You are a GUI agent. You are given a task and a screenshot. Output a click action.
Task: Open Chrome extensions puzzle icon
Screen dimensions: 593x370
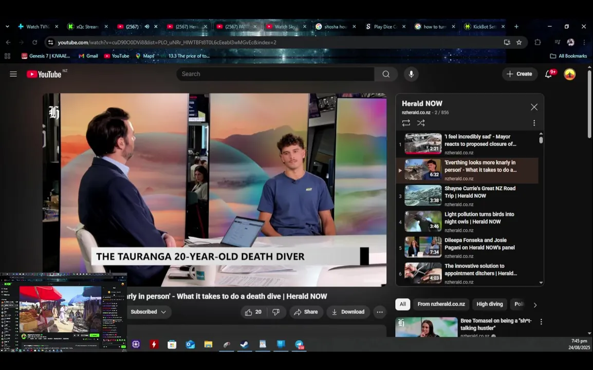click(538, 42)
